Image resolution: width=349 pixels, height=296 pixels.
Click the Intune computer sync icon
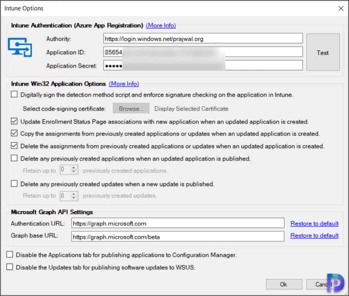click(x=20, y=47)
